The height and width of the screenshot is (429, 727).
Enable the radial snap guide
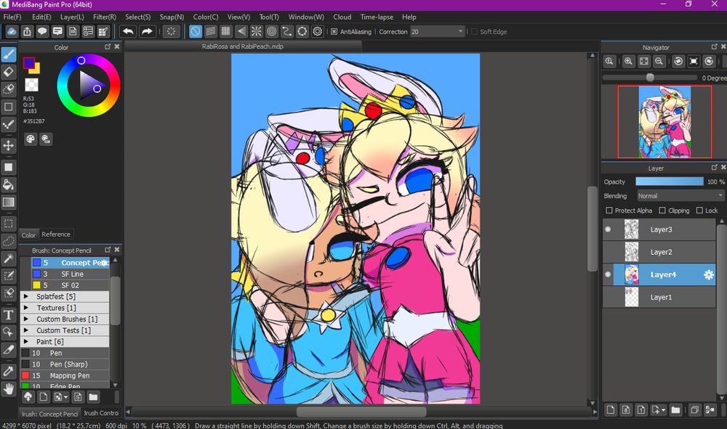click(256, 31)
